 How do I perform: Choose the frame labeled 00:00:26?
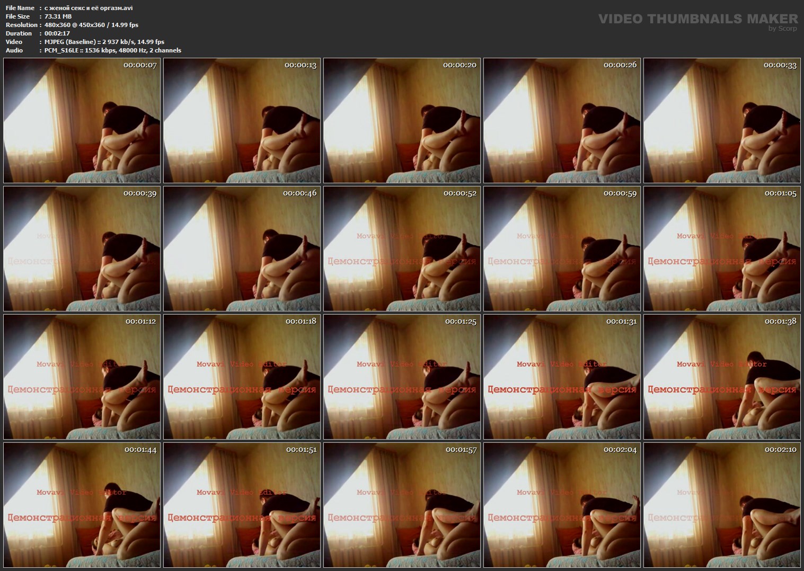click(562, 120)
